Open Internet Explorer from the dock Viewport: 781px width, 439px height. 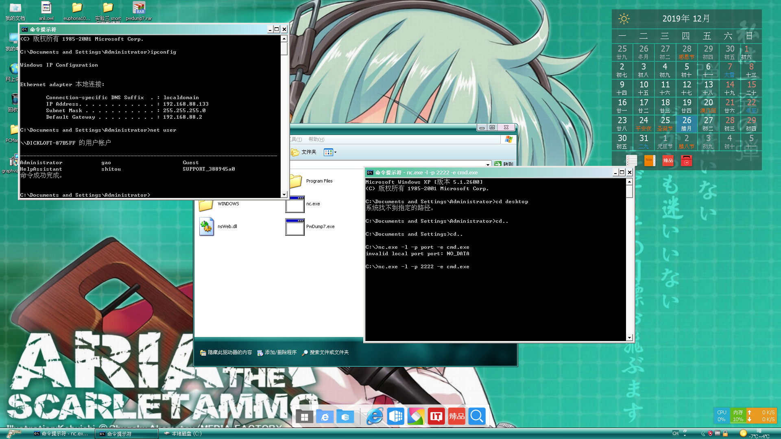[x=374, y=416]
